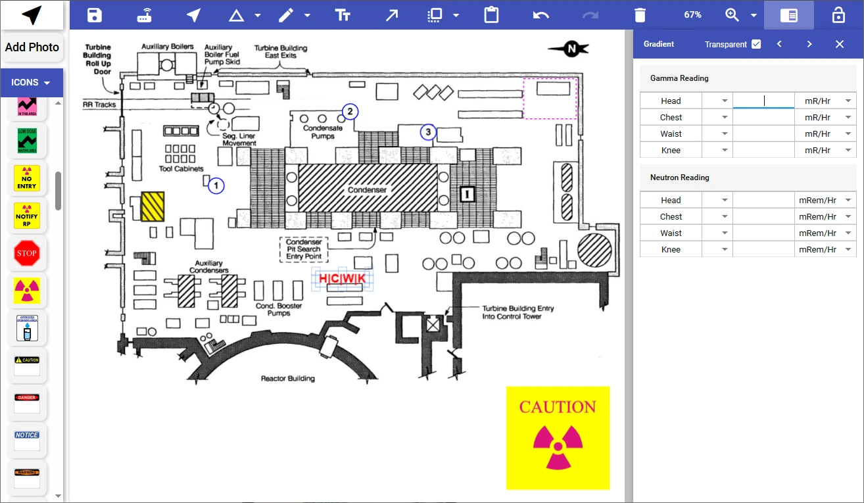The image size is (864, 503).
Task: Click the Neutron Chest reading input field
Action: pyautogui.click(x=763, y=216)
